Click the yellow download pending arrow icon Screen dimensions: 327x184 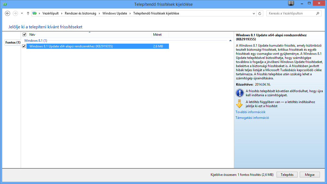click(239, 104)
